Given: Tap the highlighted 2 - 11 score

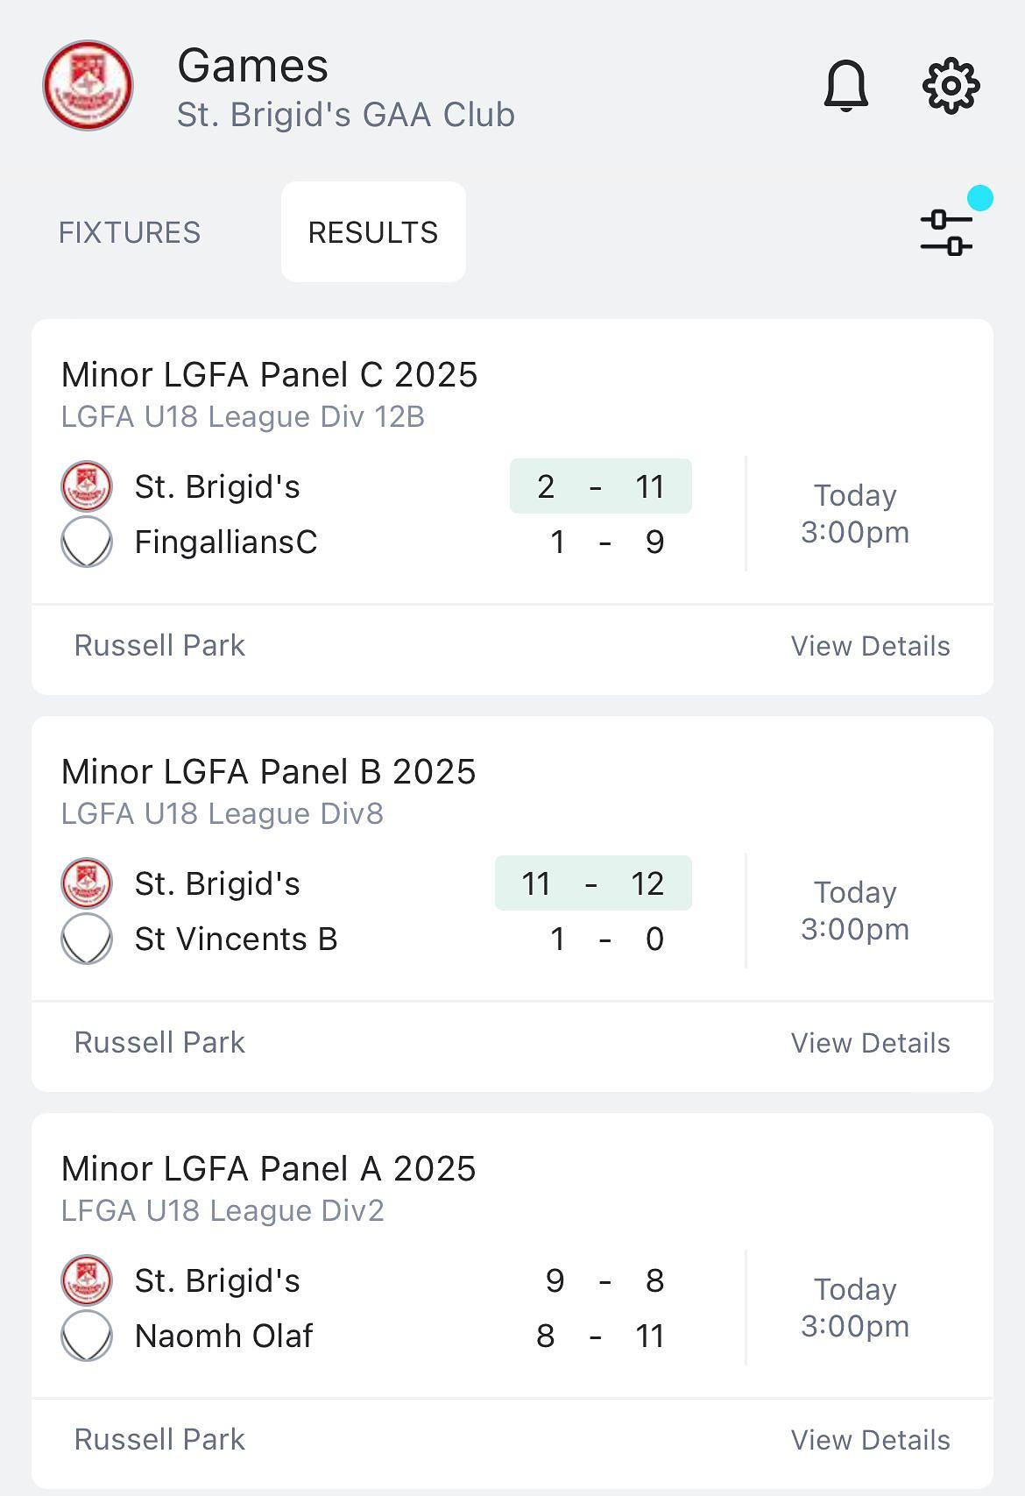Looking at the screenshot, I should coord(601,486).
